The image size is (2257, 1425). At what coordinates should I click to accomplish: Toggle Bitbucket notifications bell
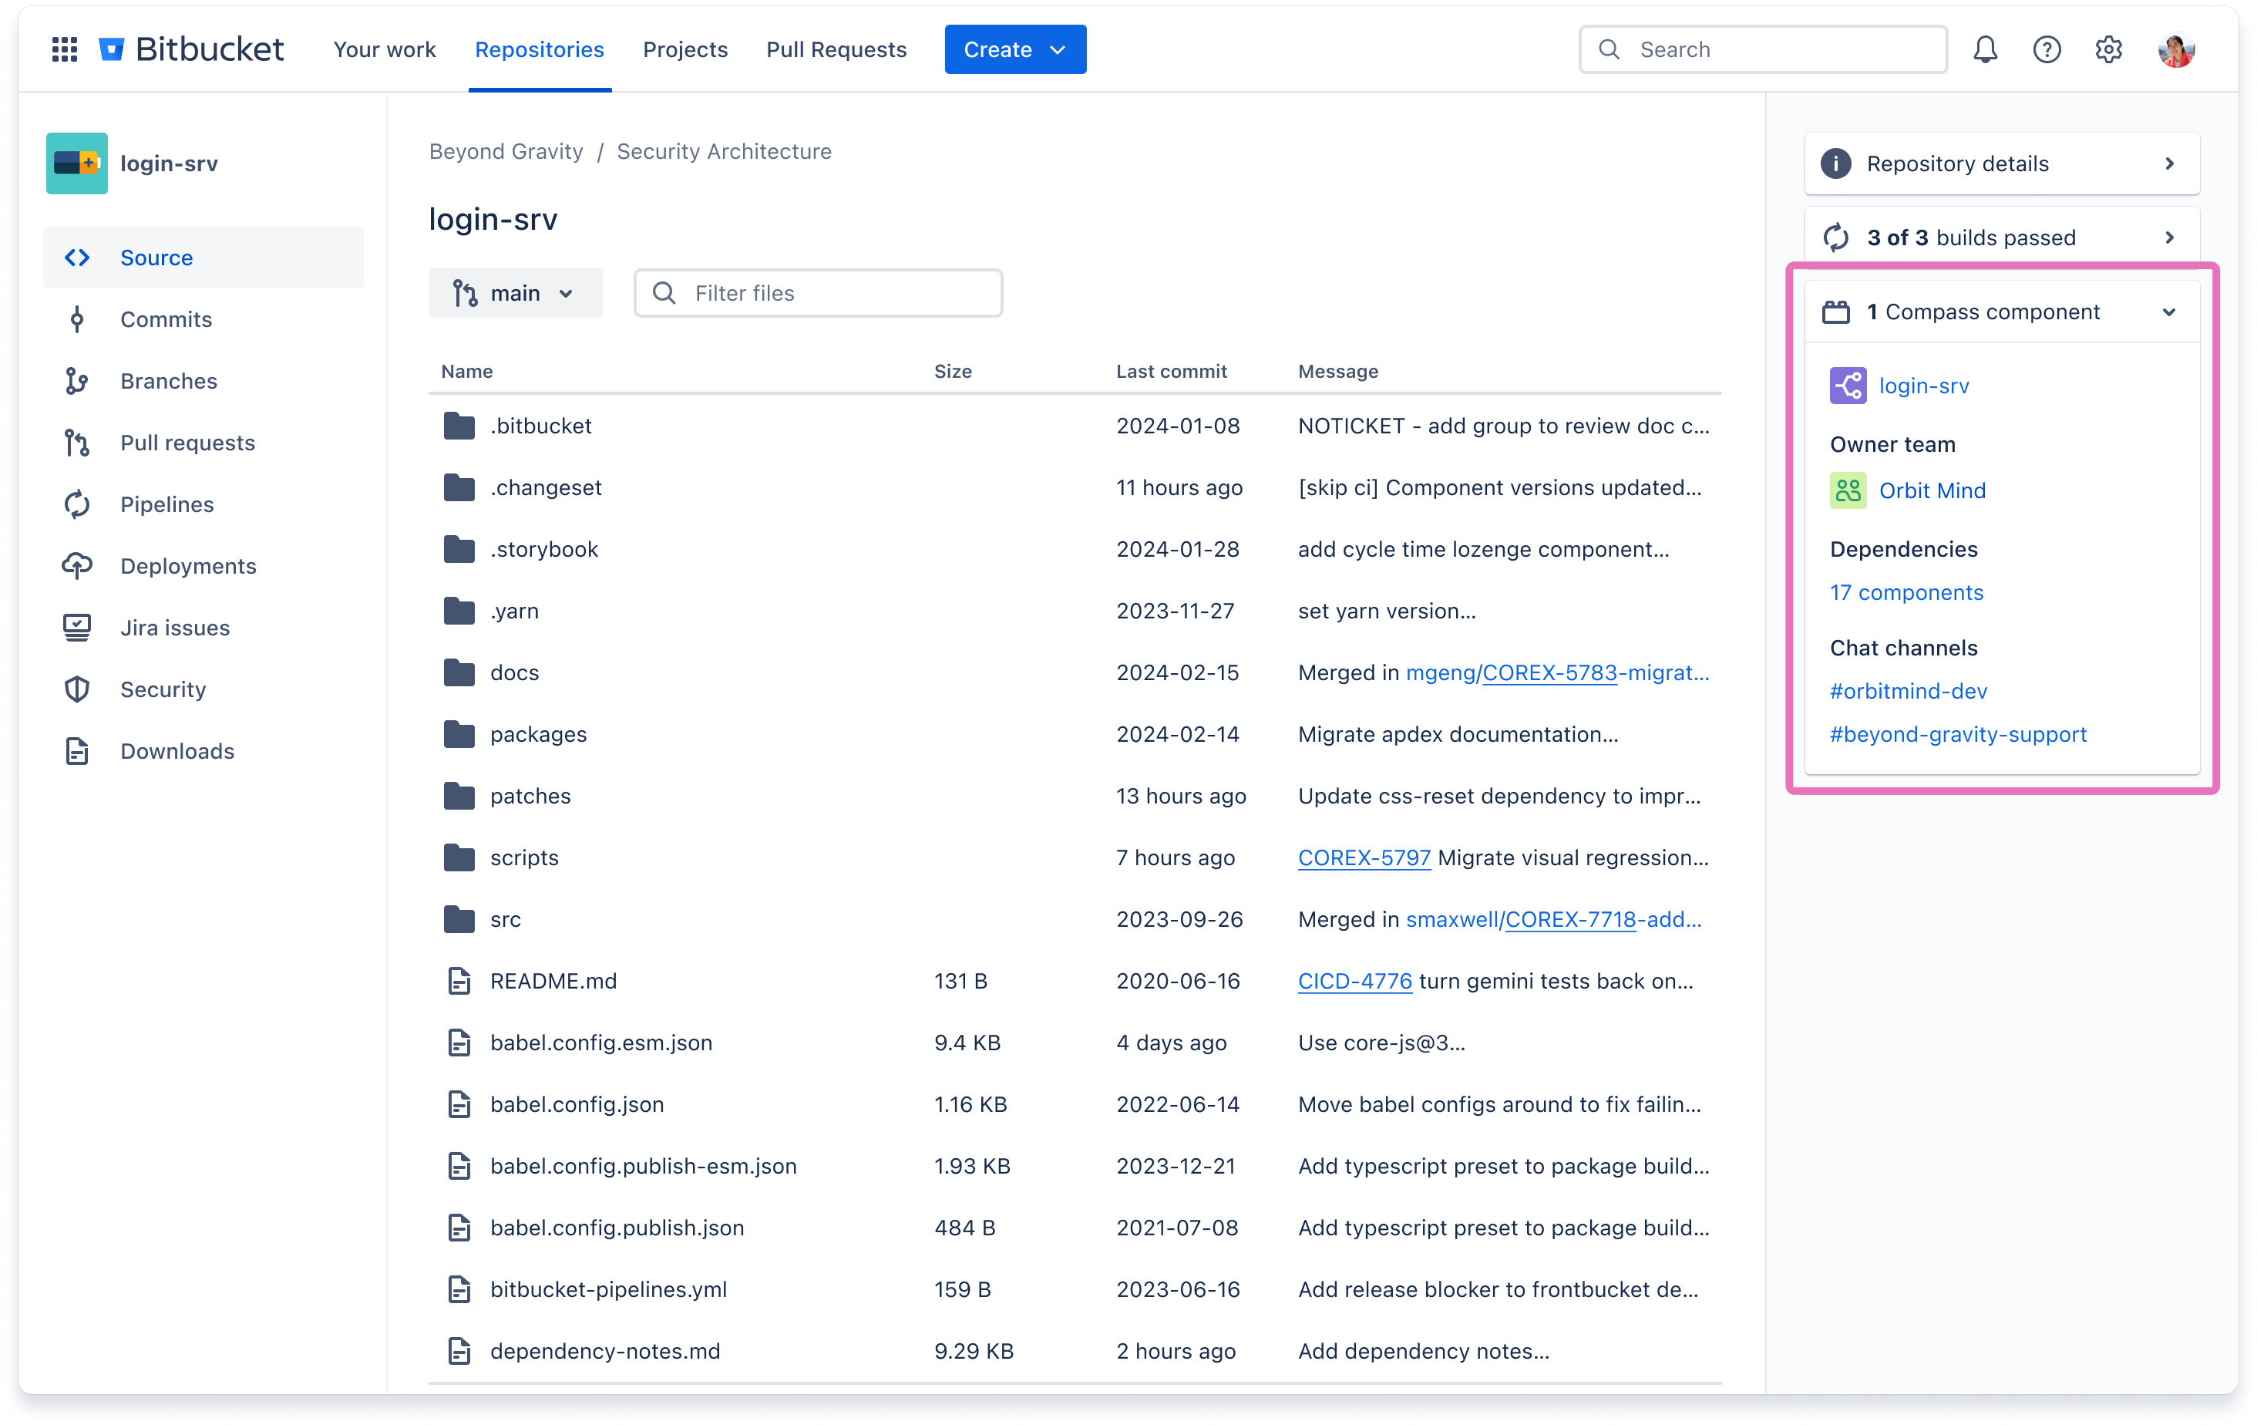coord(1985,48)
